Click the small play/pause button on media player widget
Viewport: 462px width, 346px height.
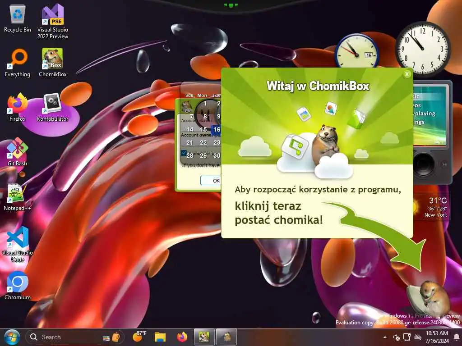coord(444,164)
